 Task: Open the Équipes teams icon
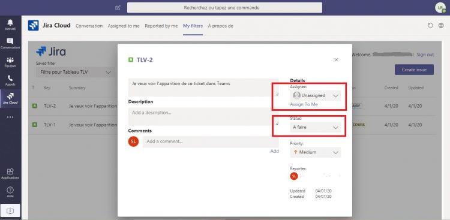click(10, 60)
